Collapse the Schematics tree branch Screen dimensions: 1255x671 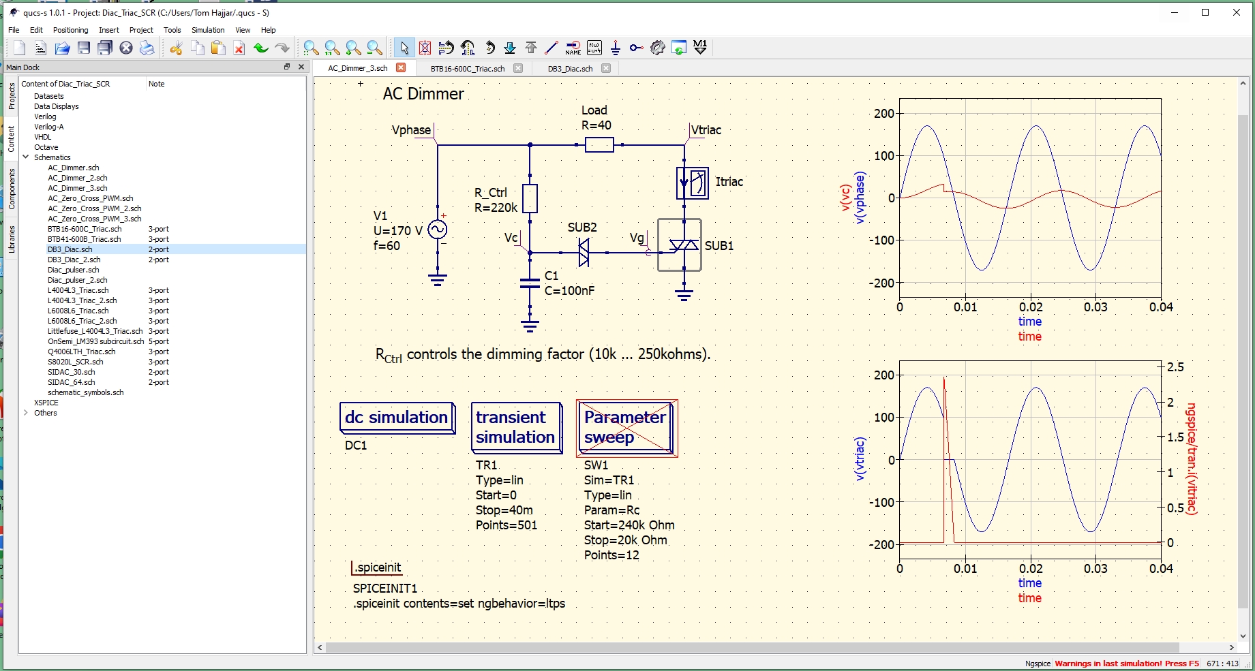click(x=26, y=157)
